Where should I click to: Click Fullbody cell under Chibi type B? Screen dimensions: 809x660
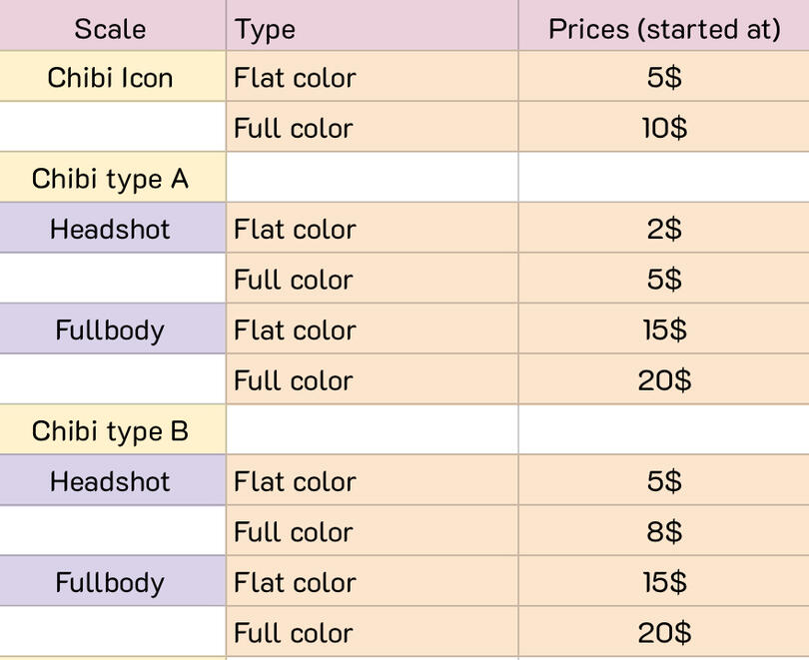[x=110, y=582]
